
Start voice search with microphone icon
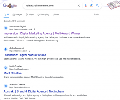point(86,6)
